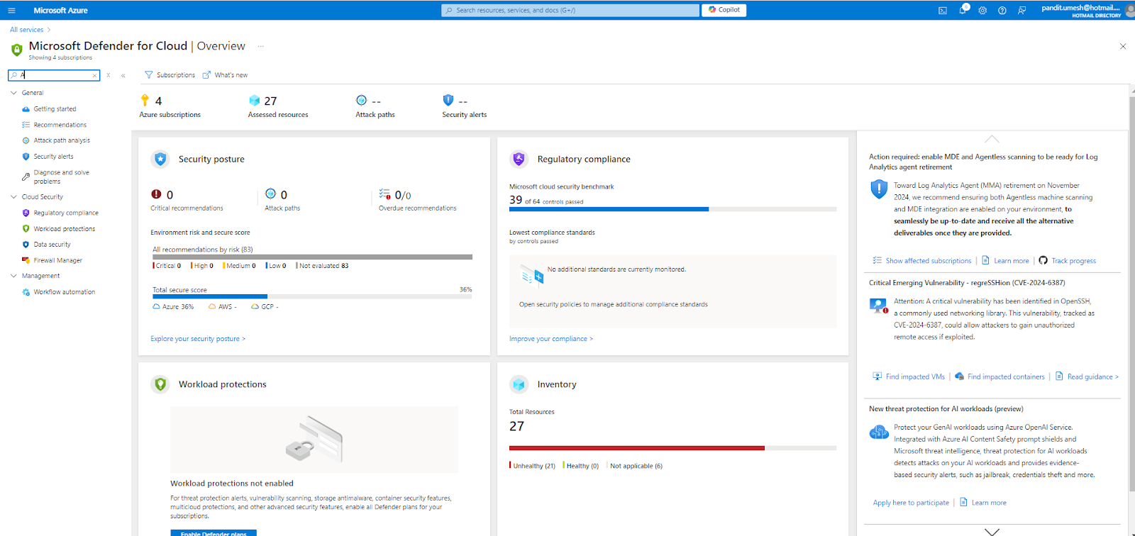Open the help question mark menu
Viewport: 1135px width, 536px height.
1002,11
